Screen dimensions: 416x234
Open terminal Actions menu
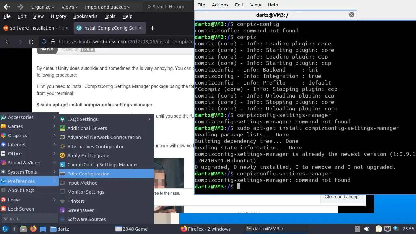coord(220,5)
